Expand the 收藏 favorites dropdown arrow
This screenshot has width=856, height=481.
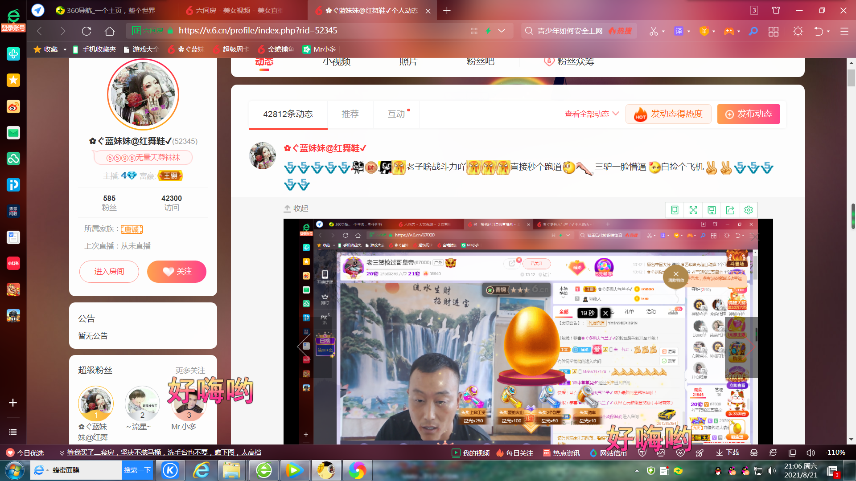[65, 49]
